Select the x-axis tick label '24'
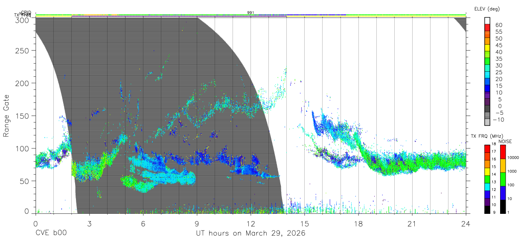The height and width of the screenshot is (242, 524). tap(466, 224)
